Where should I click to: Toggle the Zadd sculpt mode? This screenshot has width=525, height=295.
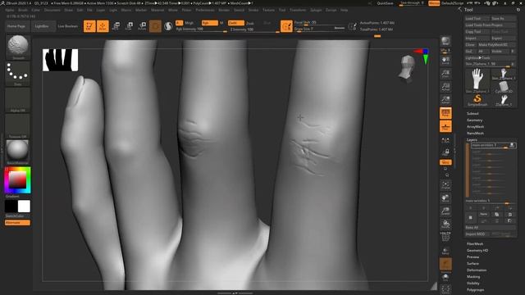(236, 23)
